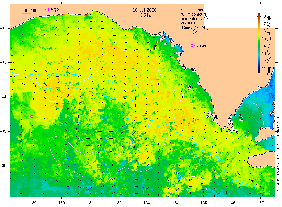Screen dimensions: 282x207
Task: Click the colorbar value 13
Action: click(x=264, y=53)
